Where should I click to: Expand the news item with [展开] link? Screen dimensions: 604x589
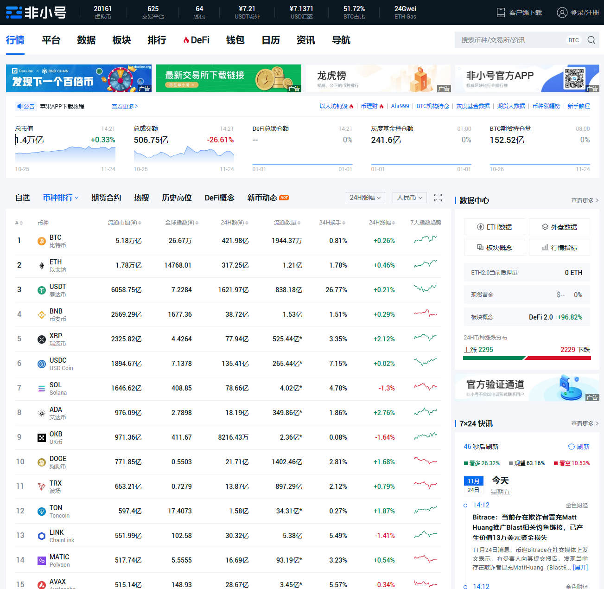pyautogui.click(x=580, y=567)
